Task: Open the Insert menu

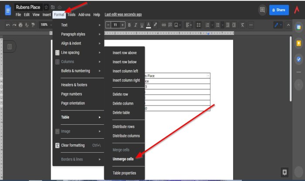Action: [47, 14]
